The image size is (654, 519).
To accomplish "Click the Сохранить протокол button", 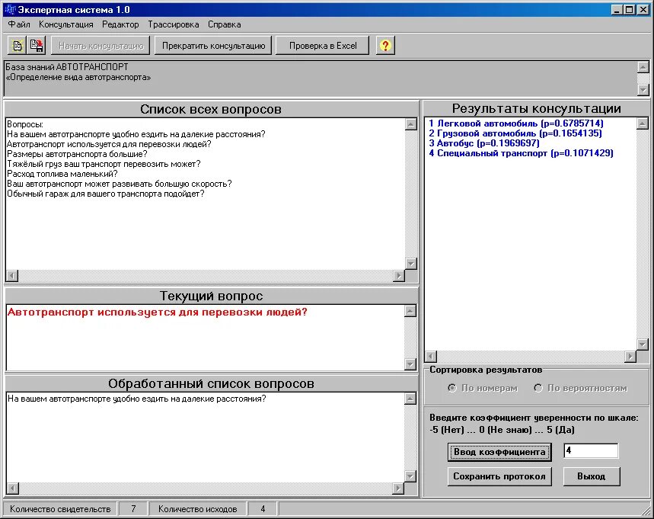I will pyautogui.click(x=499, y=476).
